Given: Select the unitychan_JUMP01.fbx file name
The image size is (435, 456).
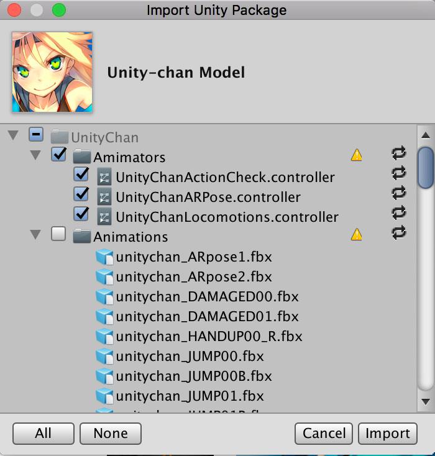Looking at the screenshot, I should click(190, 396).
